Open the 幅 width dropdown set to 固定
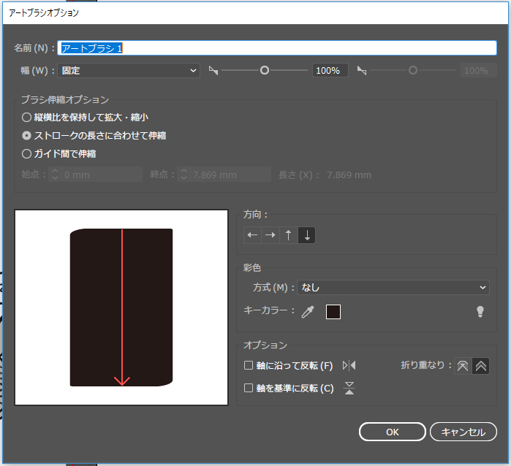This screenshot has width=511, height=466. tap(129, 70)
